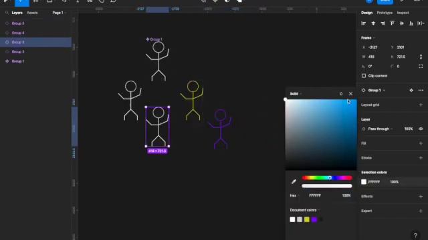428x240 pixels.
Task: Open the more options ellipsis for Group 1
Action: (421, 91)
